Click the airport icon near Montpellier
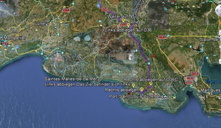The image size is (221, 128). coord(17,47)
